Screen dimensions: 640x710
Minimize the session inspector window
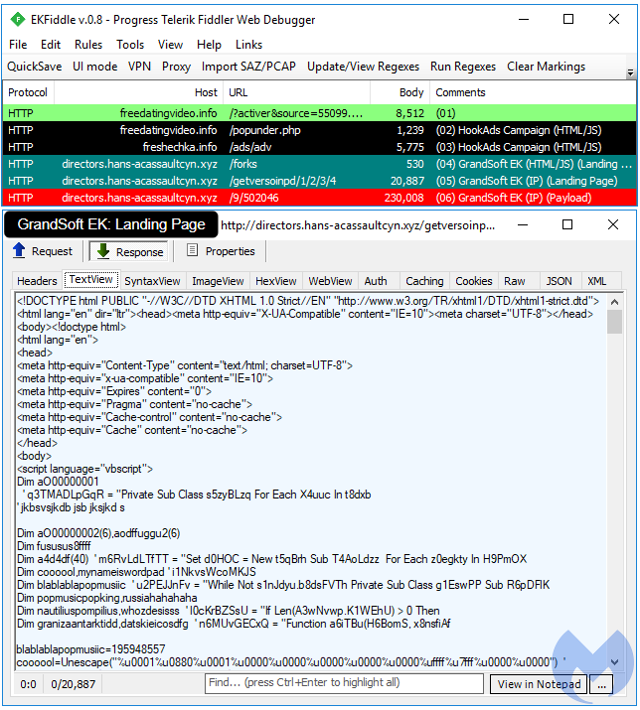(523, 224)
